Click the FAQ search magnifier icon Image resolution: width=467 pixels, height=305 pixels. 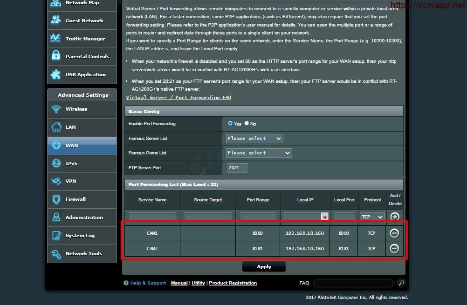[x=401, y=283]
